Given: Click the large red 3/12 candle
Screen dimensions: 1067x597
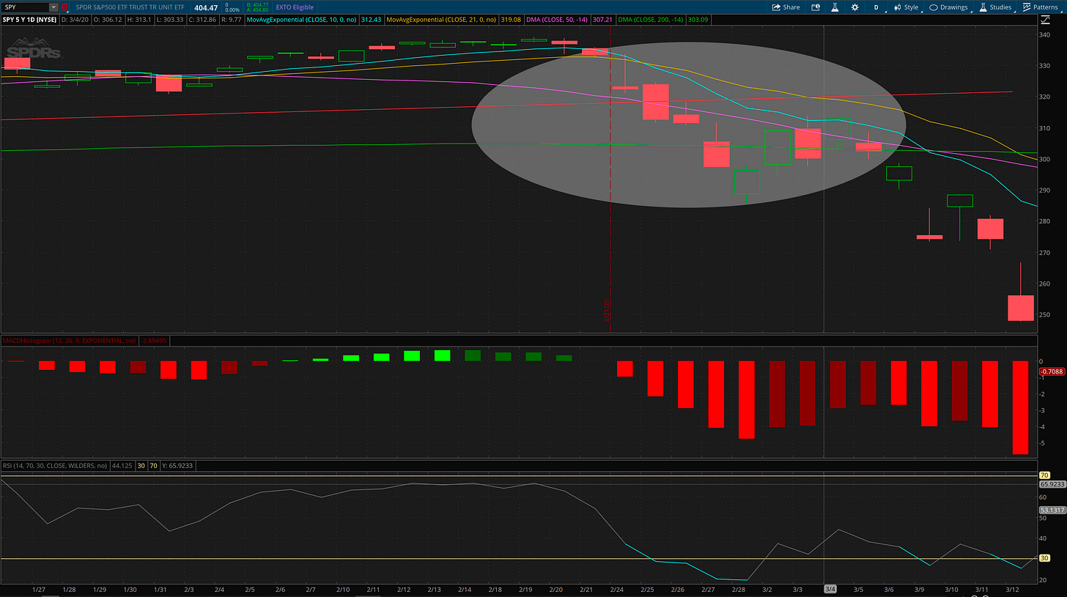Looking at the screenshot, I should point(1021,308).
